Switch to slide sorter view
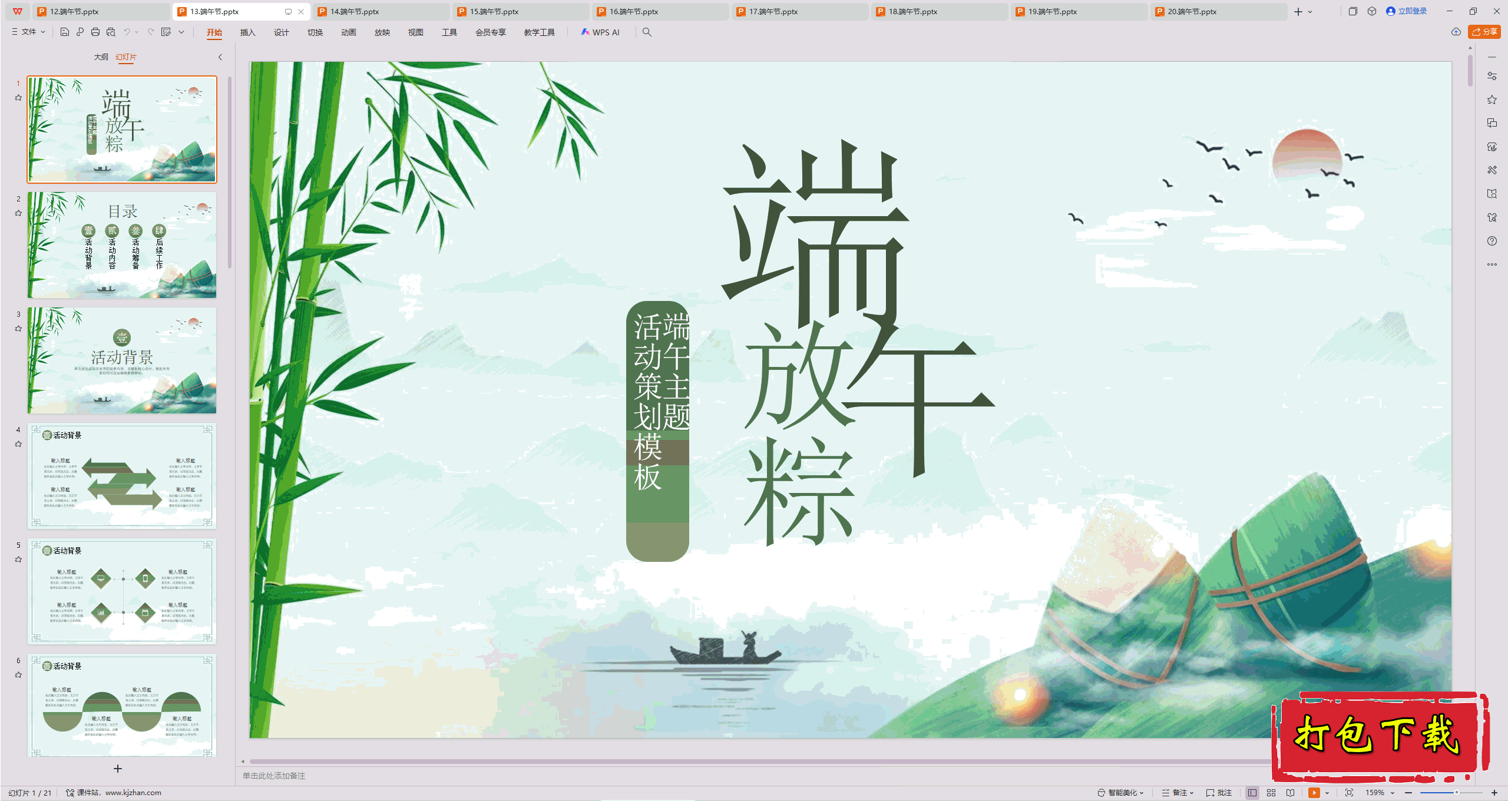 tap(1271, 793)
